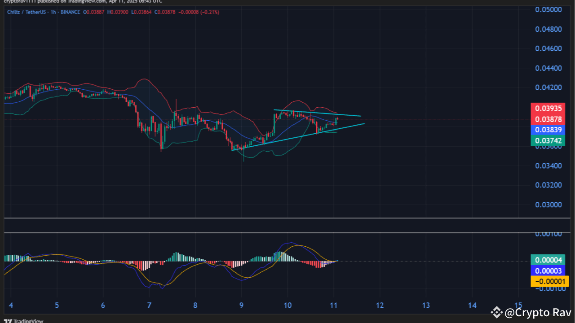The width and height of the screenshot is (575, 323).
Task: Click the date 11 on the time axis
Action: (334, 305)
